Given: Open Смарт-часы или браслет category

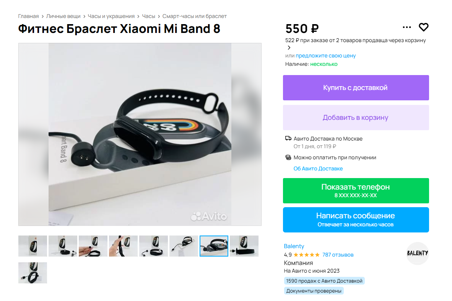Looking at the screenshot, I should pos(194,16).
